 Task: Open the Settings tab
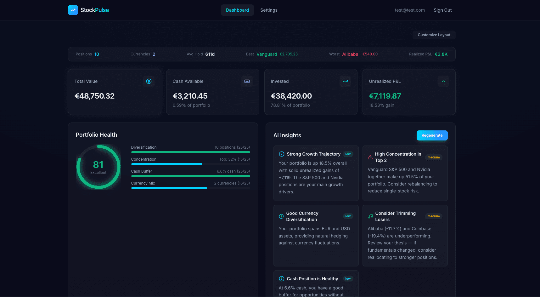269,10
